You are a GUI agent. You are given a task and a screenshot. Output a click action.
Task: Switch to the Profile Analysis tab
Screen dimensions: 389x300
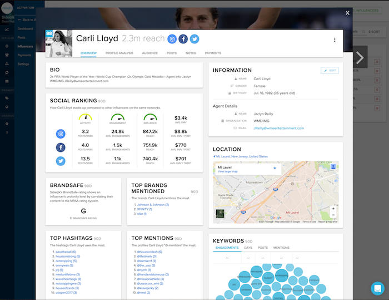tap(119, 53)
